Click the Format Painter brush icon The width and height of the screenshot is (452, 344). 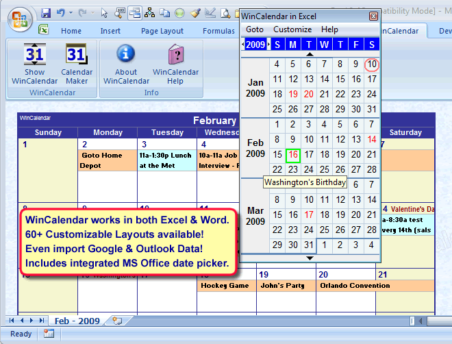pos(195,13)
